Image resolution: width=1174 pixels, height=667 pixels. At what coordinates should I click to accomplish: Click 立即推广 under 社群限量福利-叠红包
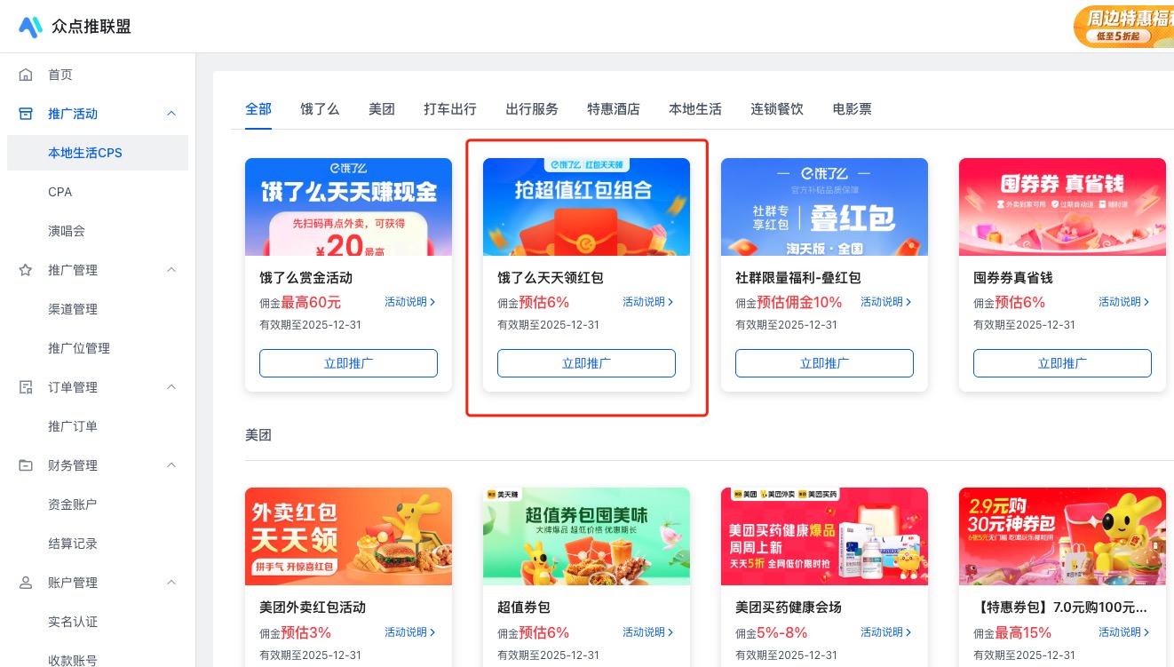pyautogui.click(x=824, y=363)
